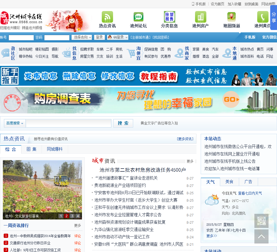Click the 教程指南 banner button
277x252 pixels.
click(159, 77)
